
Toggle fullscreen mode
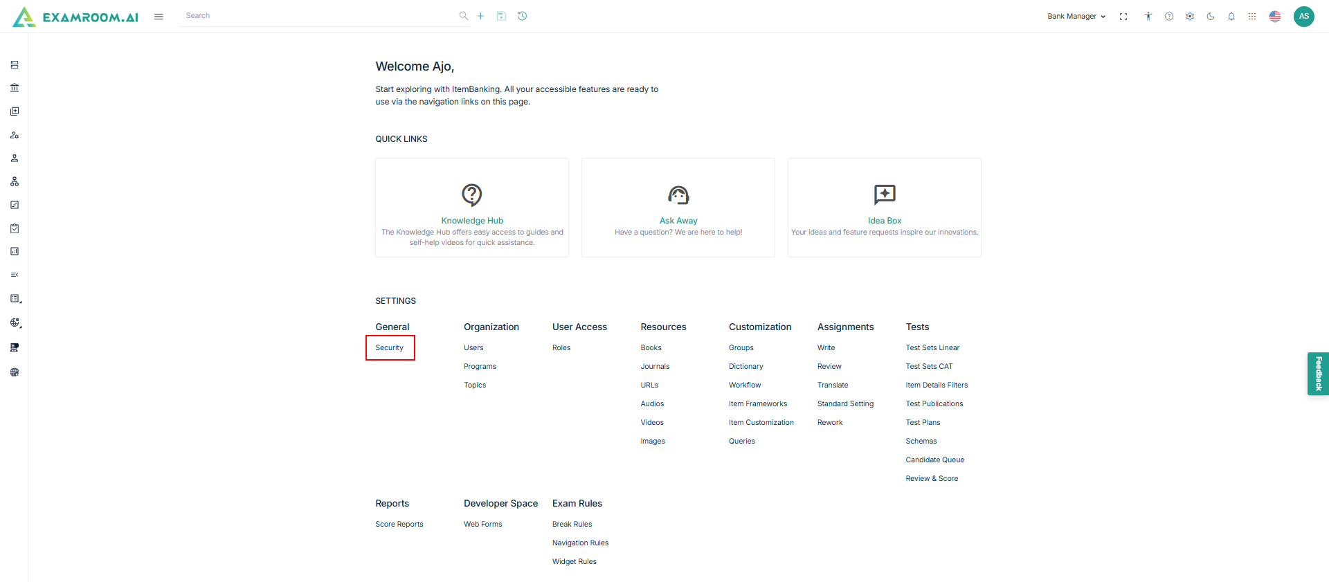(1123, 17)
